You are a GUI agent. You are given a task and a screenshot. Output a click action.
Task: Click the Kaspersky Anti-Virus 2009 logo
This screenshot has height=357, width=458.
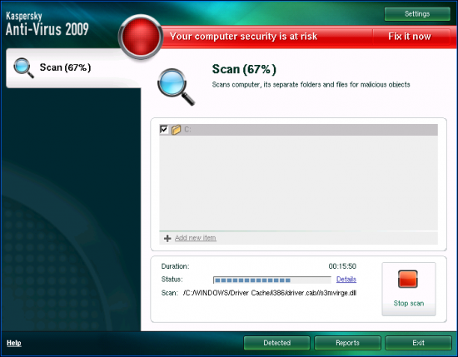[47, 24]
